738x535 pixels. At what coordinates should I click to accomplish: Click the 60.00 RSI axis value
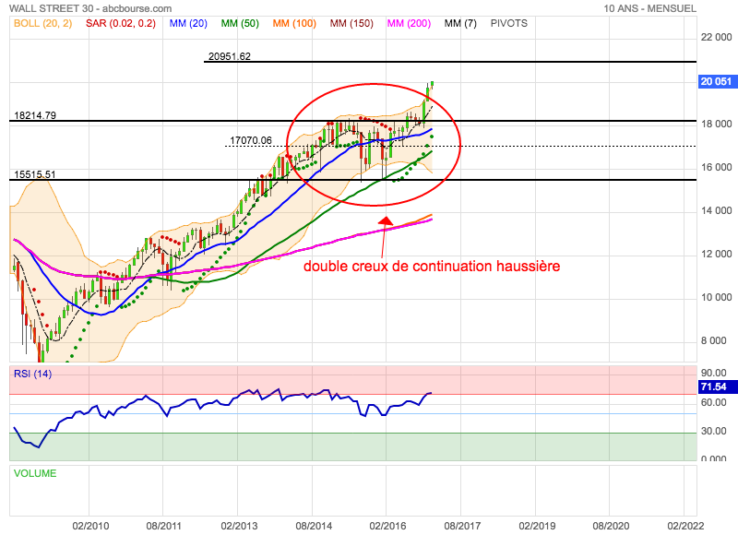713,402
